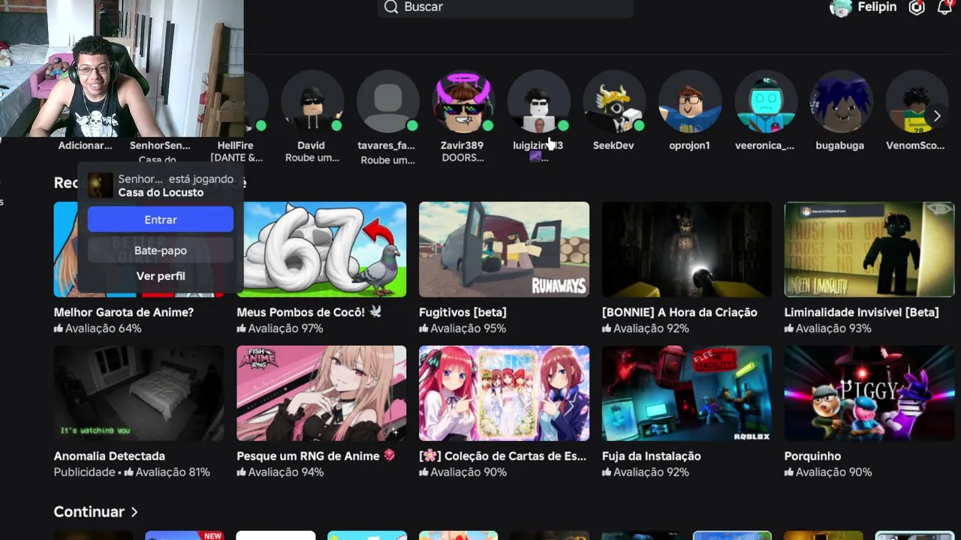
Task: Open the Liminalidade Invisível thumbnail
Action: (x=869, y=250)
